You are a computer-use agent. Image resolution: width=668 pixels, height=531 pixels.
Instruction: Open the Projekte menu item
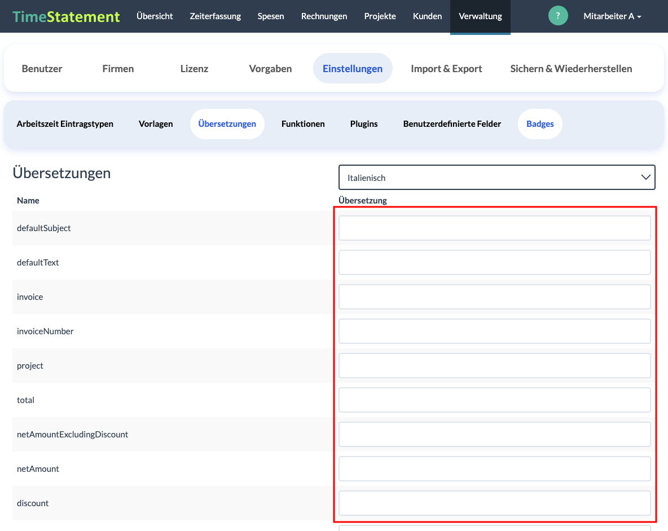[380, 16]
